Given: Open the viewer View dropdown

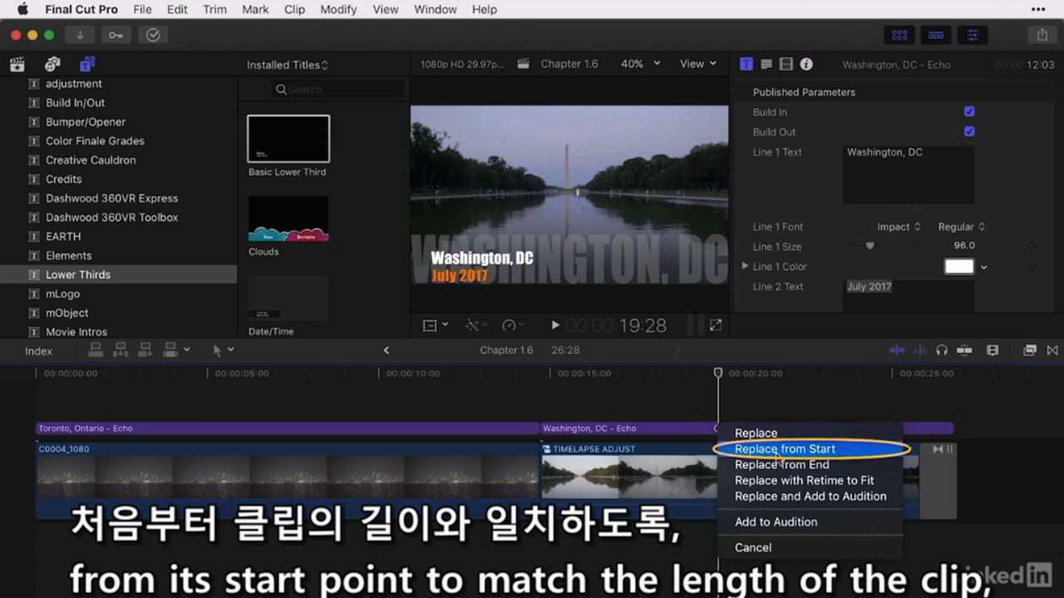Looking at the screenshot, I should 698,64.
